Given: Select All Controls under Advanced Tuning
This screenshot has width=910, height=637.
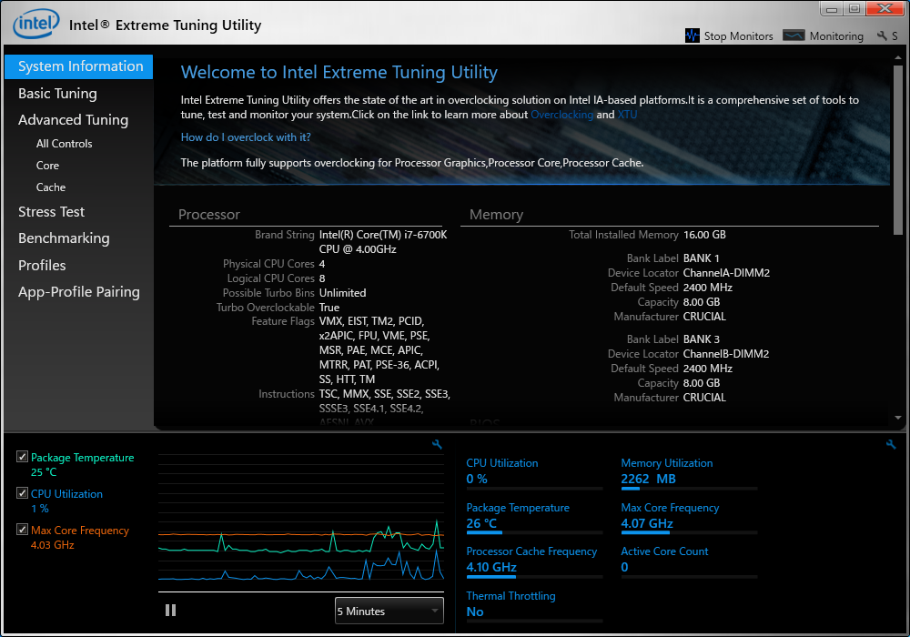Looking at the screenshot, I should tap(64, 143).
